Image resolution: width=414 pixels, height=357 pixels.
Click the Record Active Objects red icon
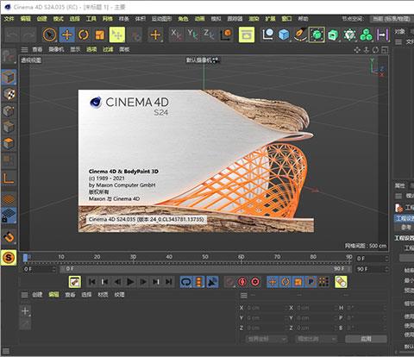(x=229, y=282)
